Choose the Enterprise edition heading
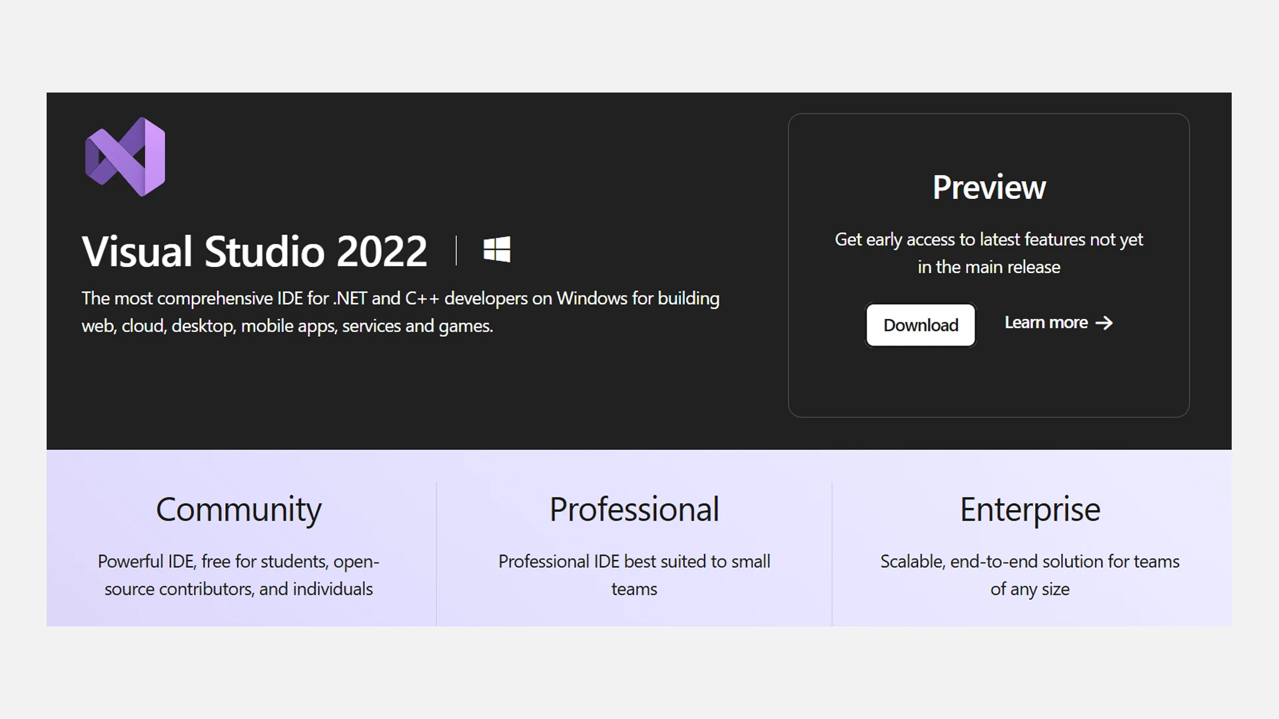1279x719 pixels. 1030,509
